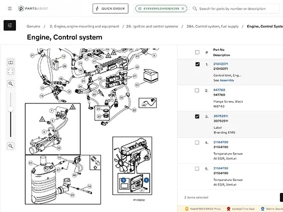
Task: Click callout 53 near the box
Action: 137,84
